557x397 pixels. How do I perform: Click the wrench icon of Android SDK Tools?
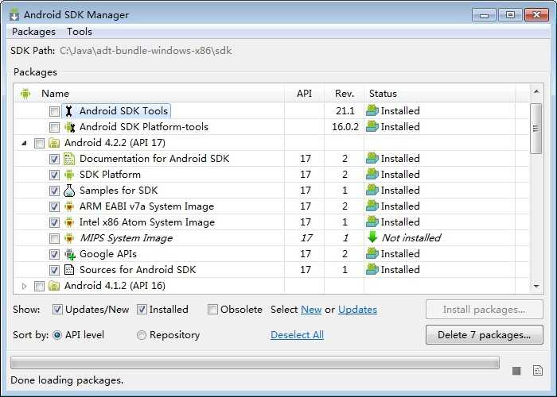[69, 111]
